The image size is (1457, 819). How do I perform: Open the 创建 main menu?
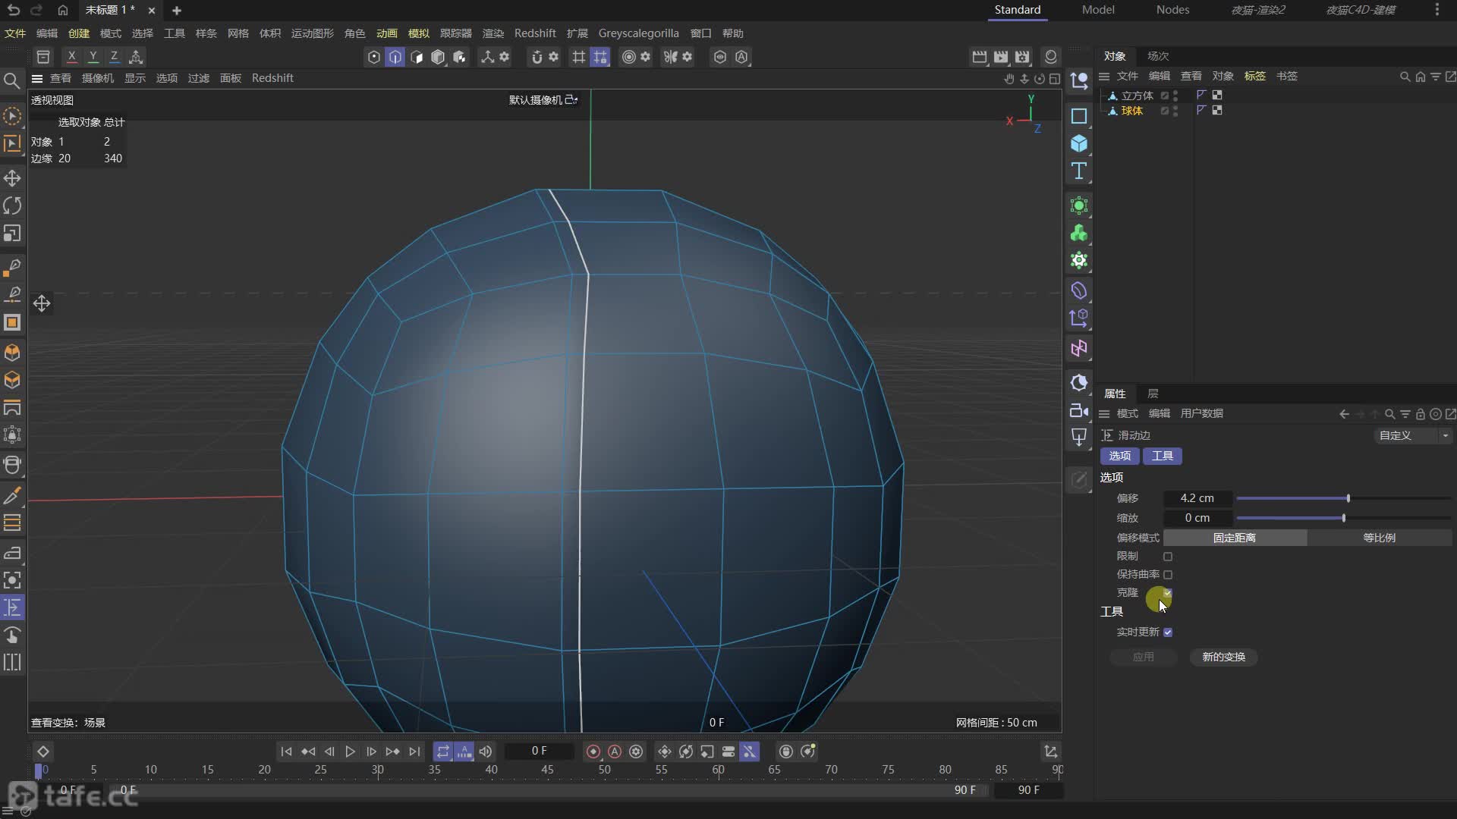pyautogui.click(x=79, y=33)
